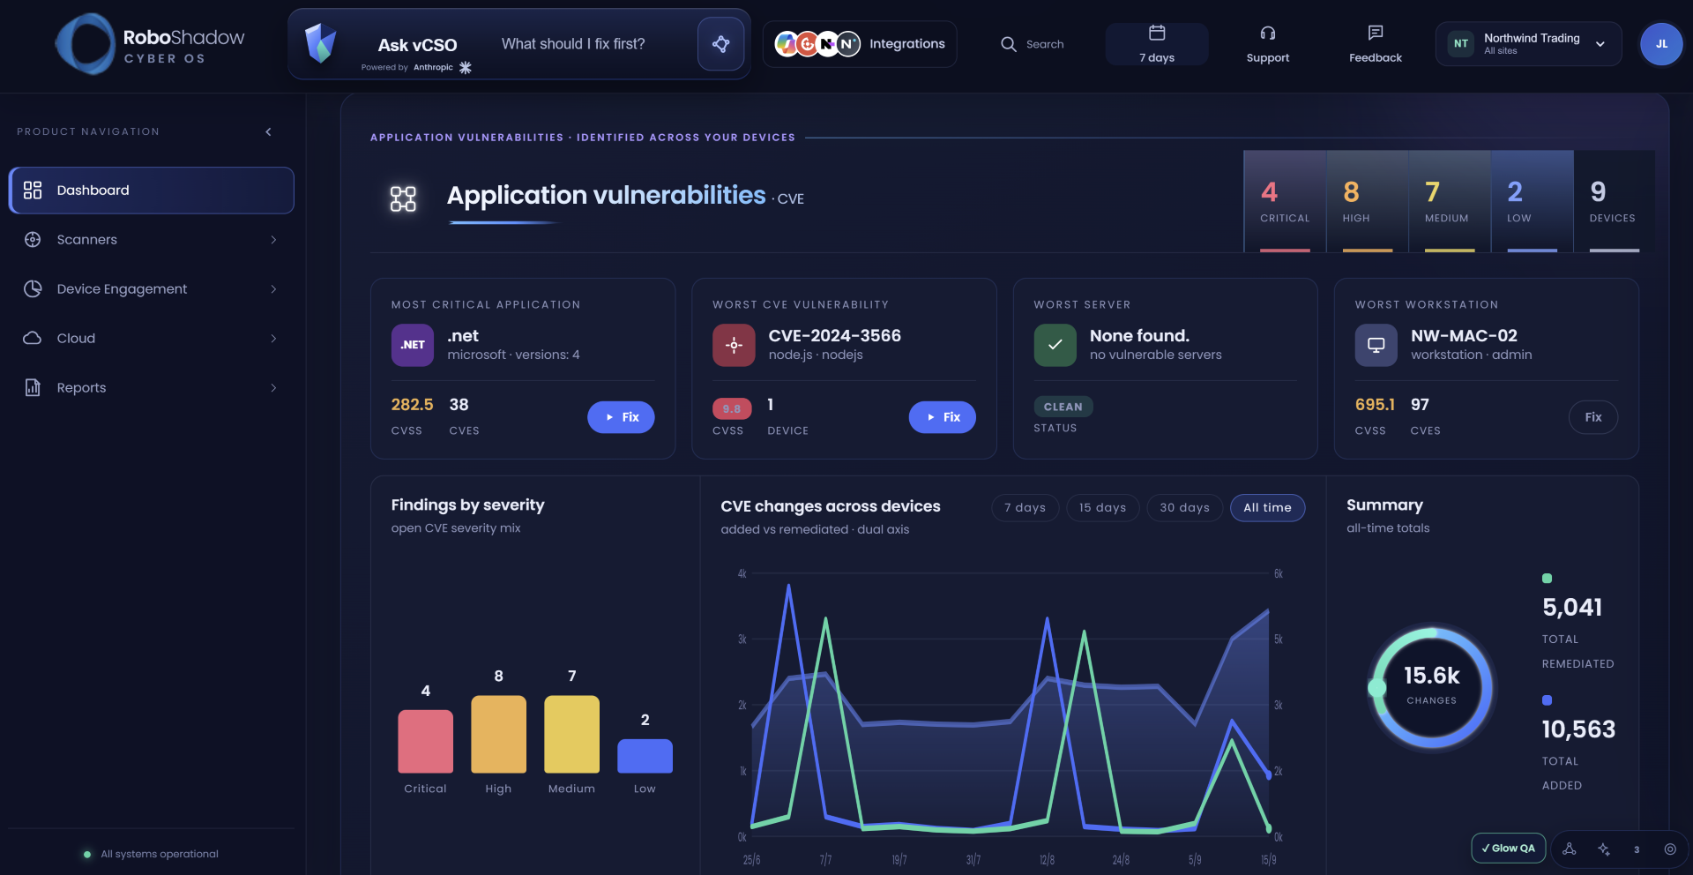Expand the Cloud menu chevron
1693x875 pixels.
point(273,339)
